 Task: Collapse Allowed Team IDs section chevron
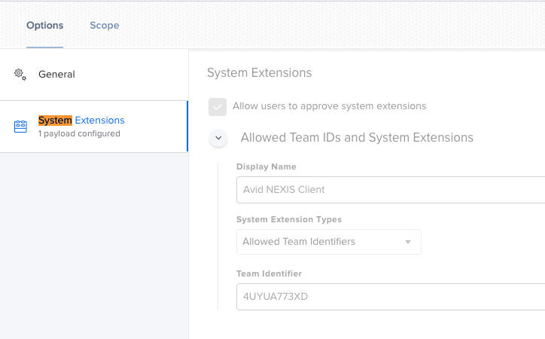pyautogui.click(x=218, y=138)
